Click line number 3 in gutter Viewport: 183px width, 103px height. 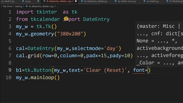(x=10, y=27)
